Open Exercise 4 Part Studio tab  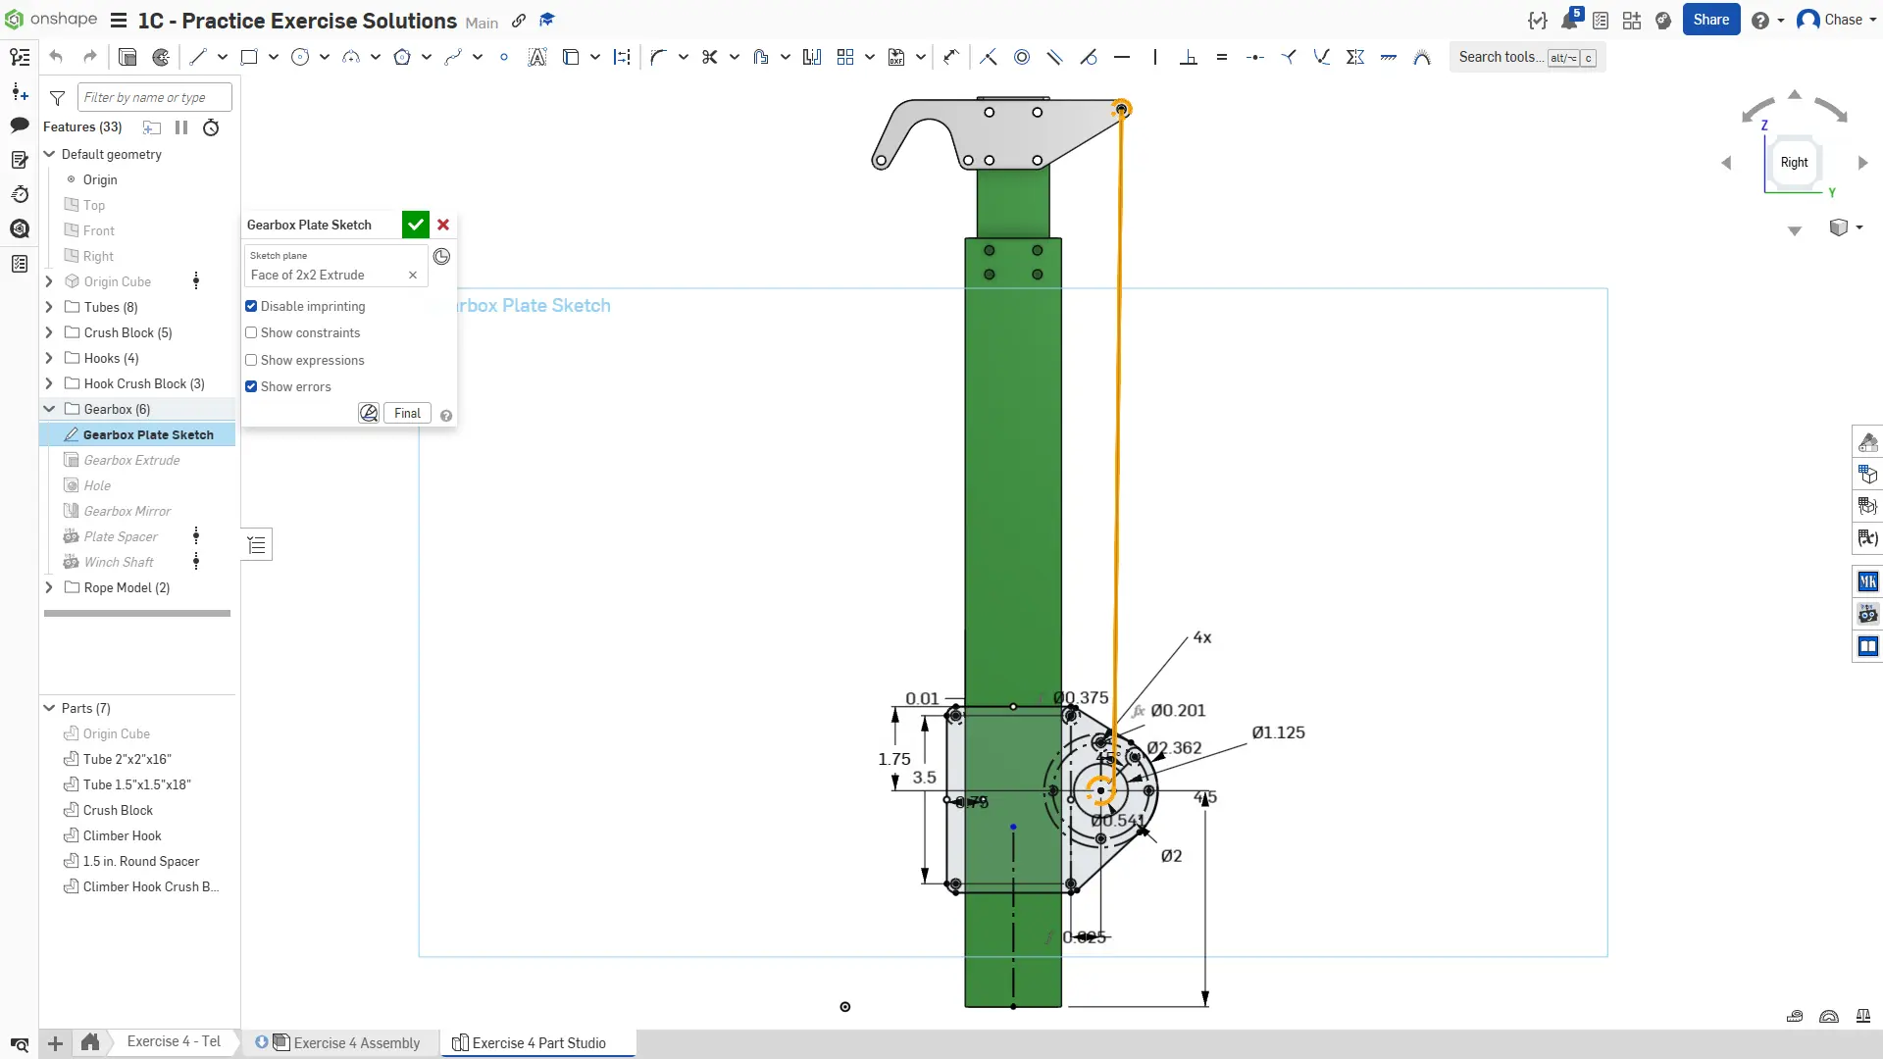537,1042
